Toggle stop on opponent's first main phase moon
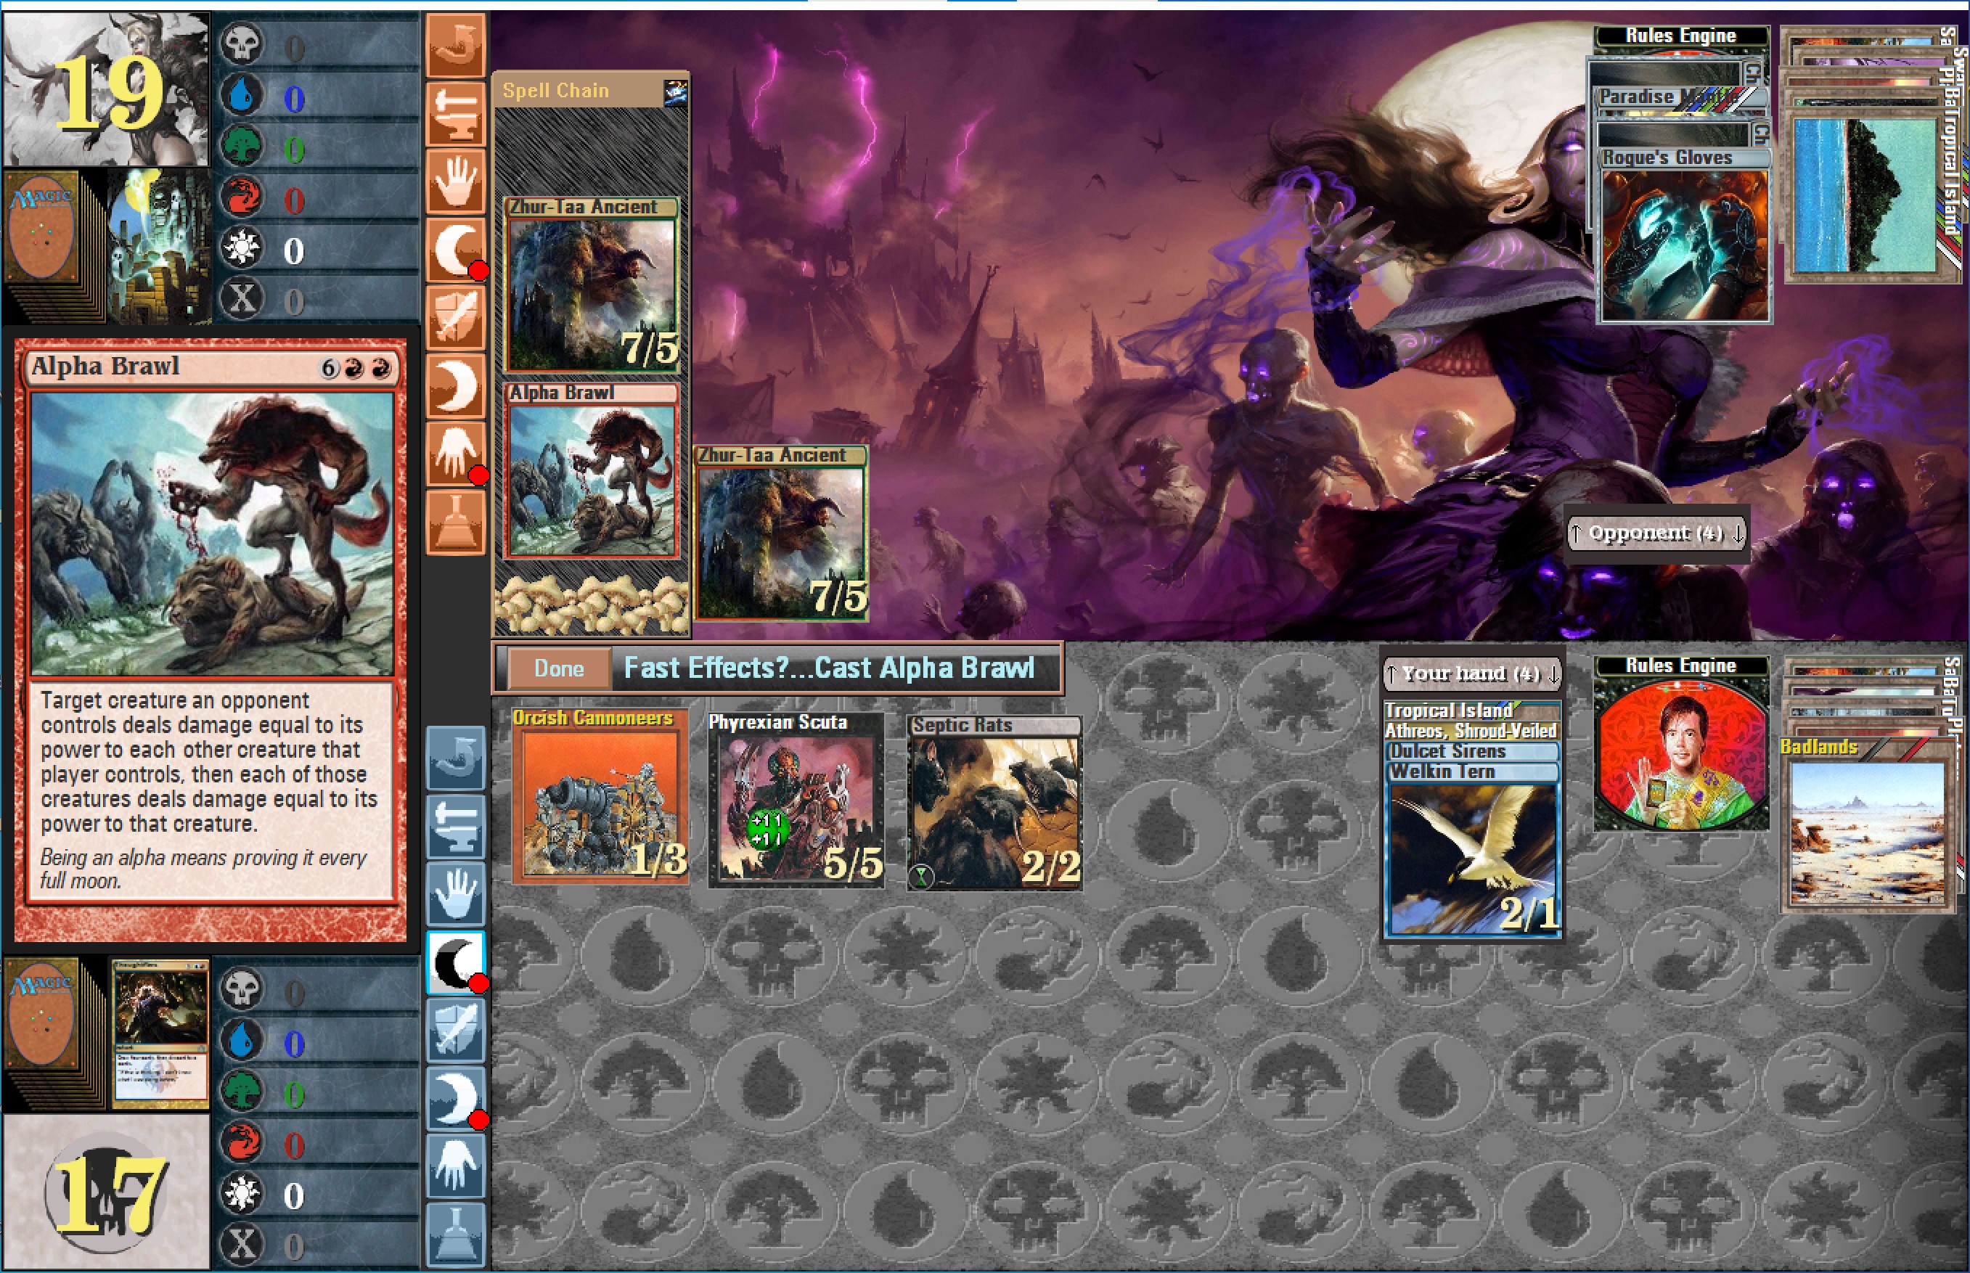The image size is (1970, 1273). [x=456, y=249]
